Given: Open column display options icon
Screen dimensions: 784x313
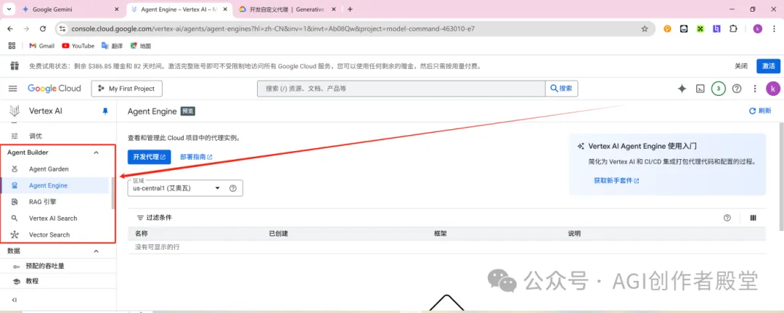Looking at the screenshot, I should click(753, 217).
